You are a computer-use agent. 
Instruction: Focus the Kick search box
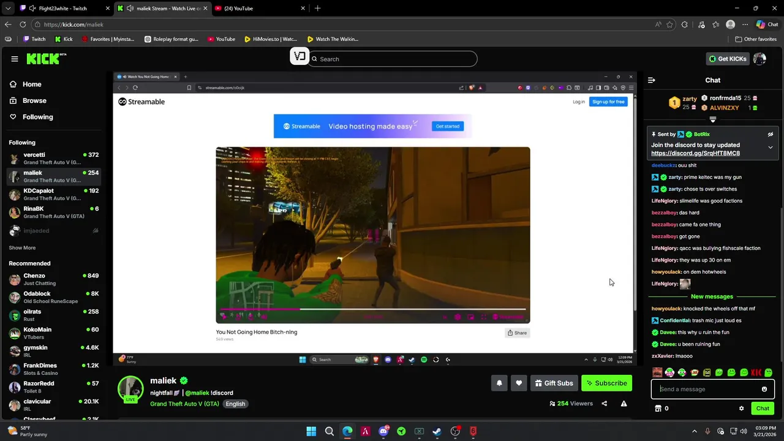393,59
